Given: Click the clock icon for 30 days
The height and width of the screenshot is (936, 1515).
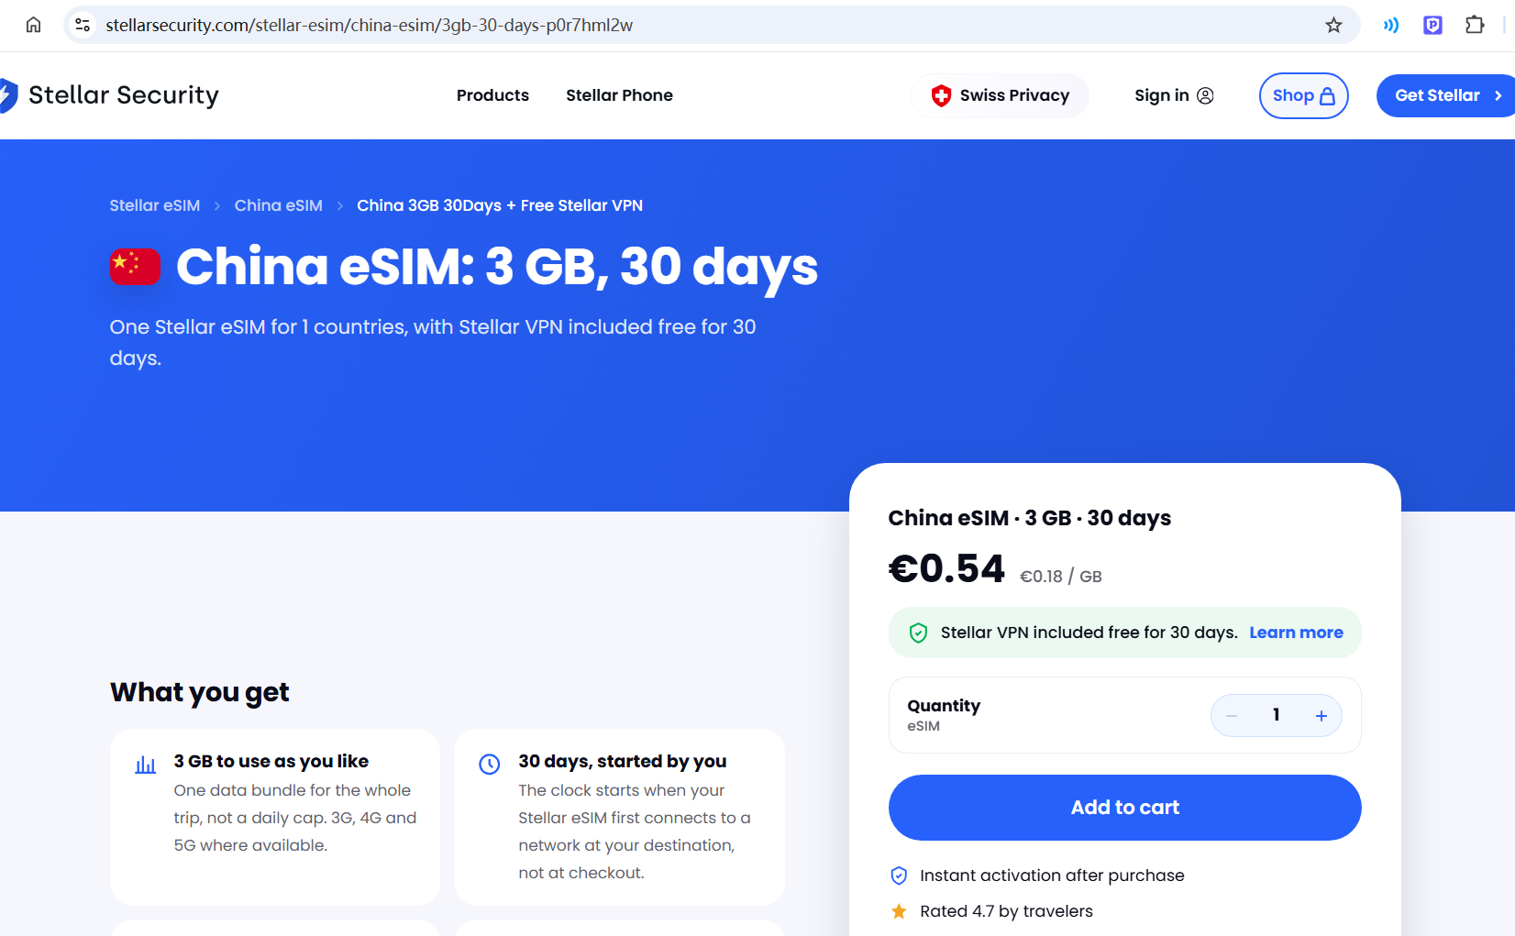Looking at the screenshot, I should click(x=490, y=764).
